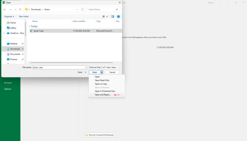Image resolution: width=247 pixels, height=141 pixels.
Task: Click the horizontal scrollbar of the file list
Action: [71, 62]
